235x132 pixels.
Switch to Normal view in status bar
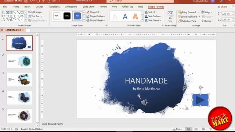click(x=188, y=129)
